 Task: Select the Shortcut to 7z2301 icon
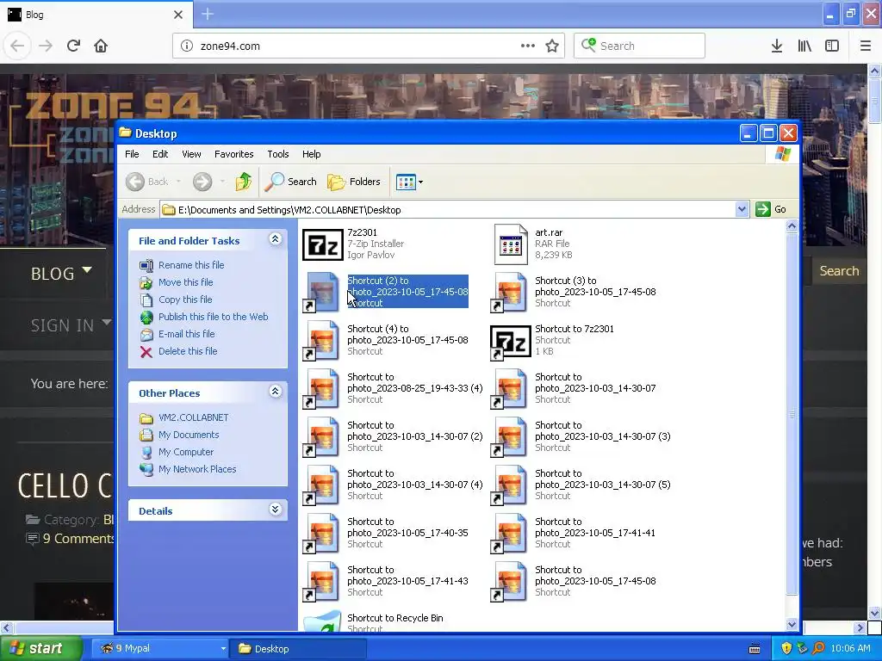[x=510, y=342]
